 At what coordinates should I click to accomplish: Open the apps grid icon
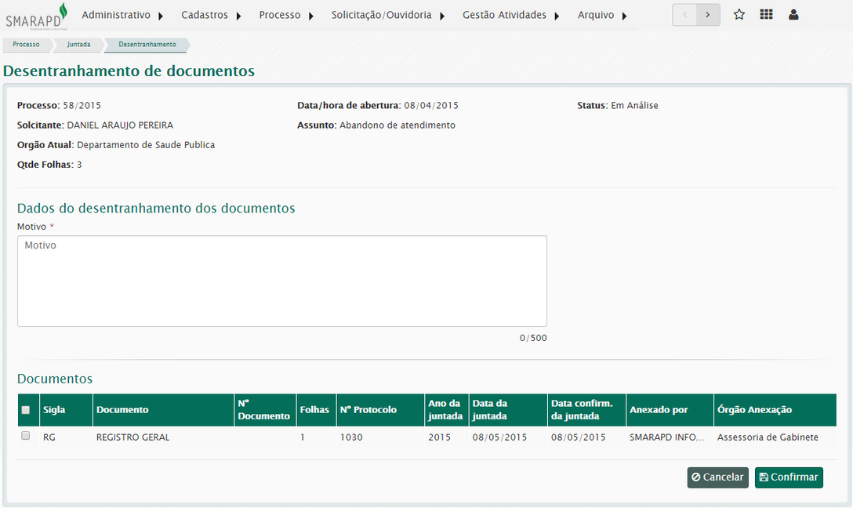pyautogui.click(x=766, y=15)
